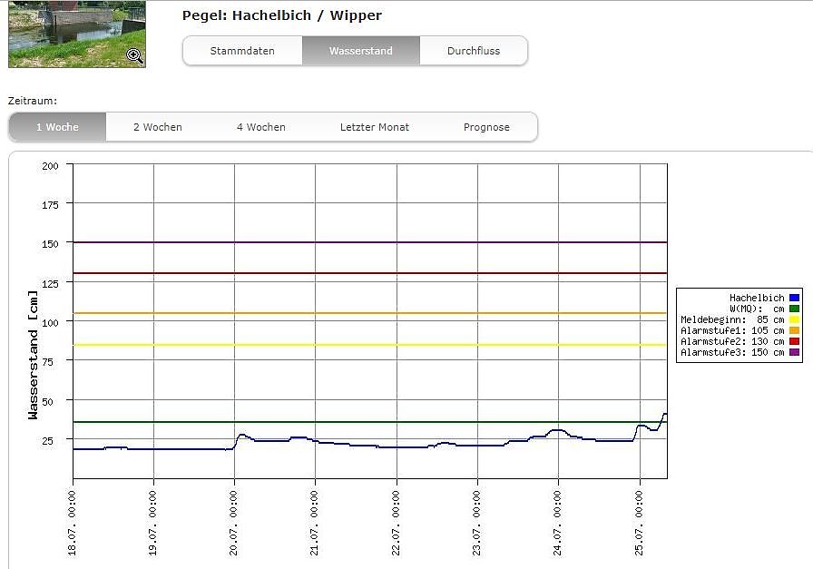Click the yellow Meldebeginn legend swatch

tap(793, 319)
